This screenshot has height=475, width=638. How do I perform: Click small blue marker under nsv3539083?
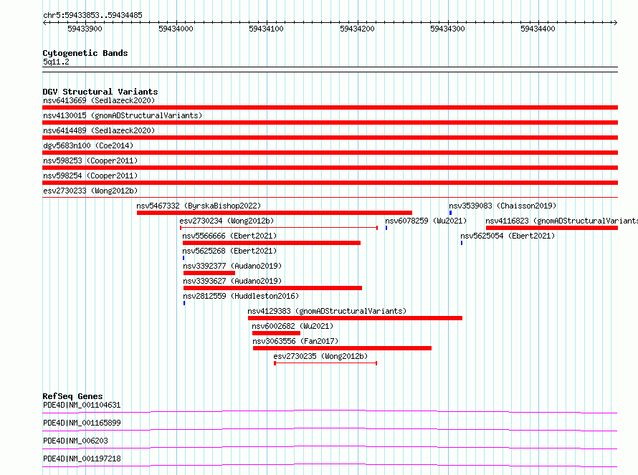pos(450,213)
